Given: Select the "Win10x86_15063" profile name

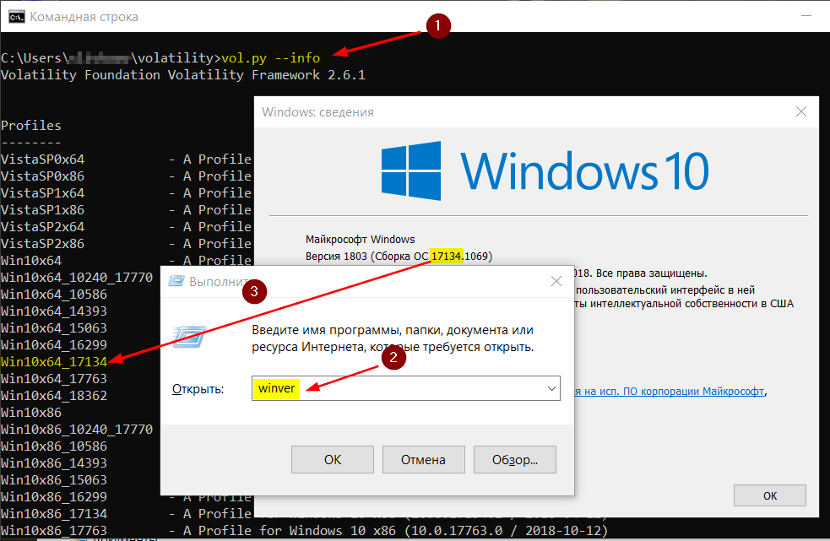Looking at the screenshot, I should coord(54,480).
